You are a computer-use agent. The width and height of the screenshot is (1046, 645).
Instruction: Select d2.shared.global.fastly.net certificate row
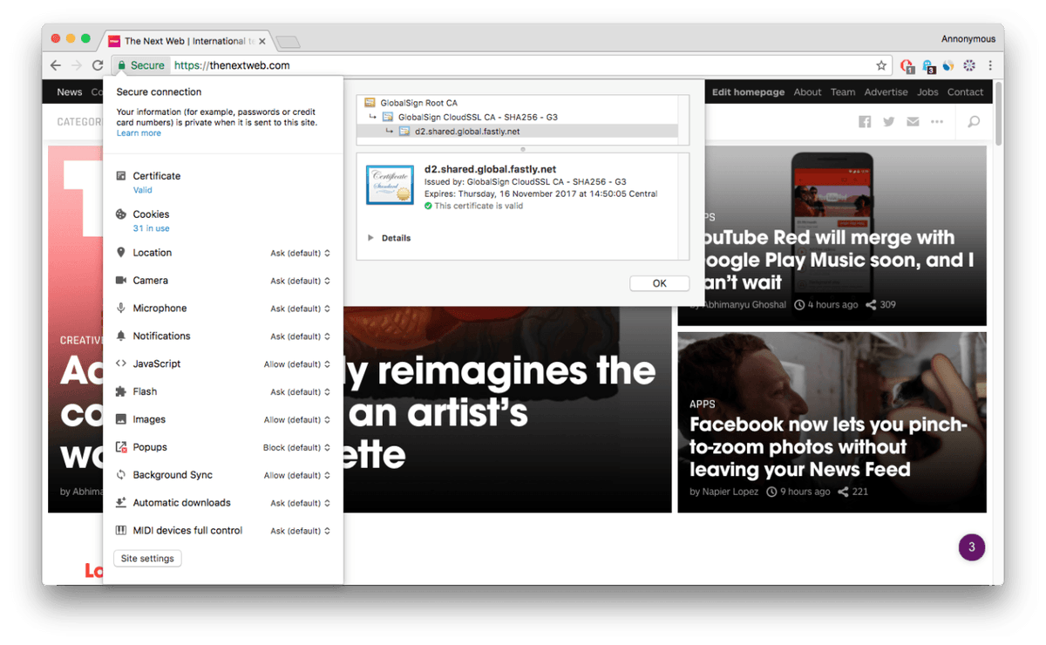[x=517, y=132]
